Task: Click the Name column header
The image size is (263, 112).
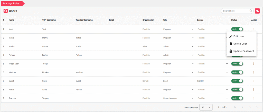Action: coord(11,20)
